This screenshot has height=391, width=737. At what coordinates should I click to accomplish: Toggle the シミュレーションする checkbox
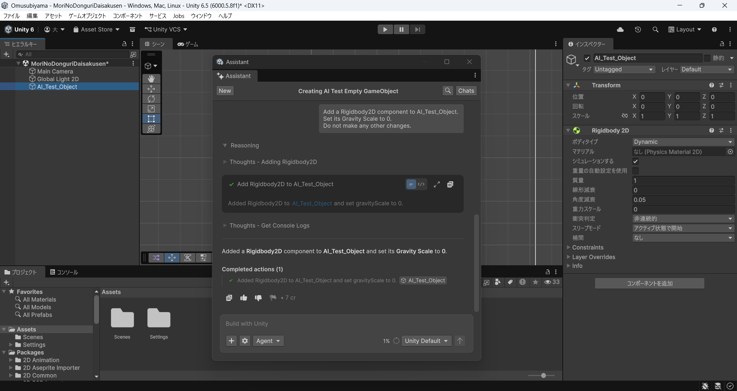(x=636, y=161)
